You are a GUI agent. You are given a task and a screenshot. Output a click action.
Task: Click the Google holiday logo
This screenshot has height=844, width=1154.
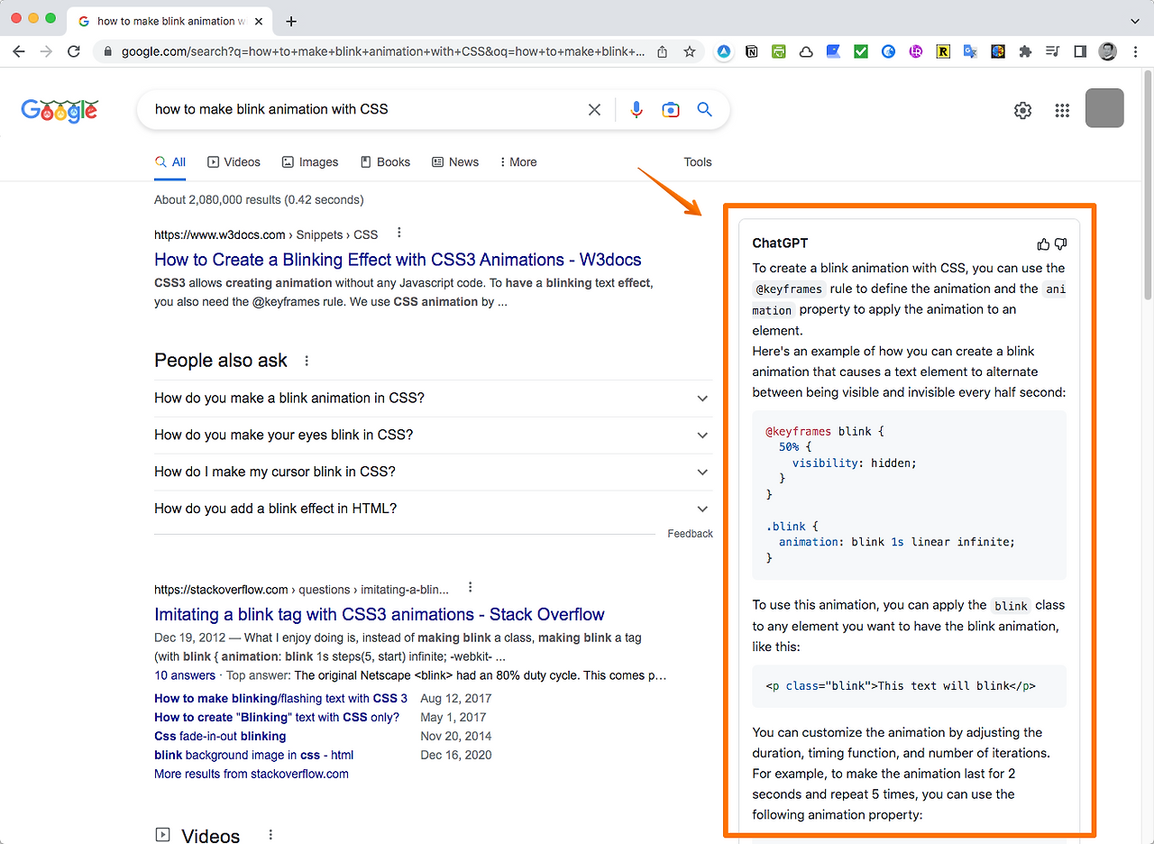[x=60, y=110]
